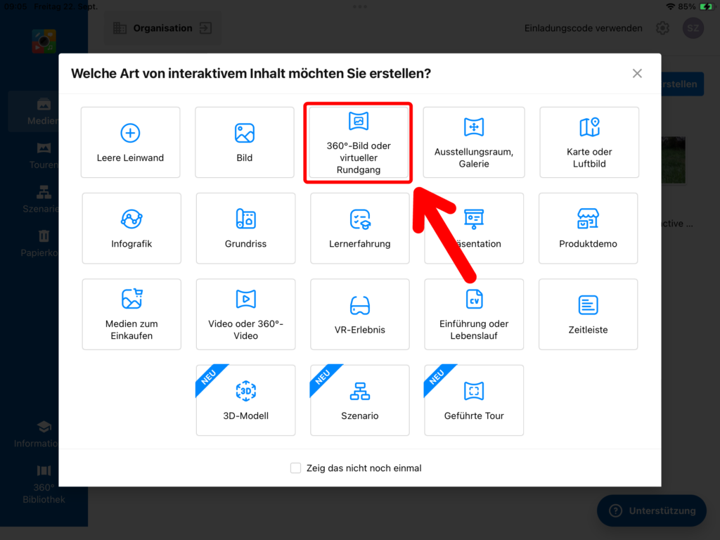Select the Leere Leinwand plus icon

(130, 134)
